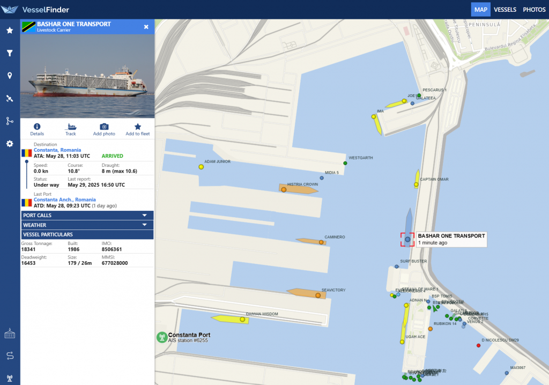Expand the PORT CALLS section
The height and width of the screenshot is (385, 549).
tap(87, 215)
